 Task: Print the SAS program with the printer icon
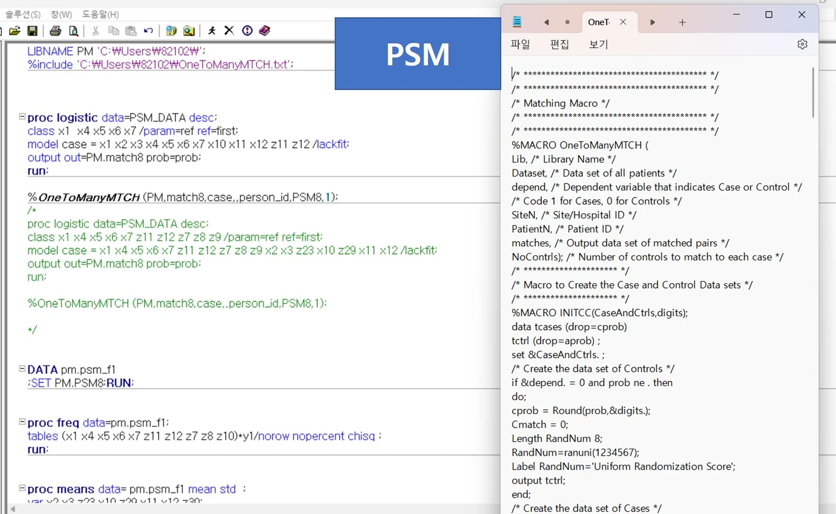(x=56, y=30)
